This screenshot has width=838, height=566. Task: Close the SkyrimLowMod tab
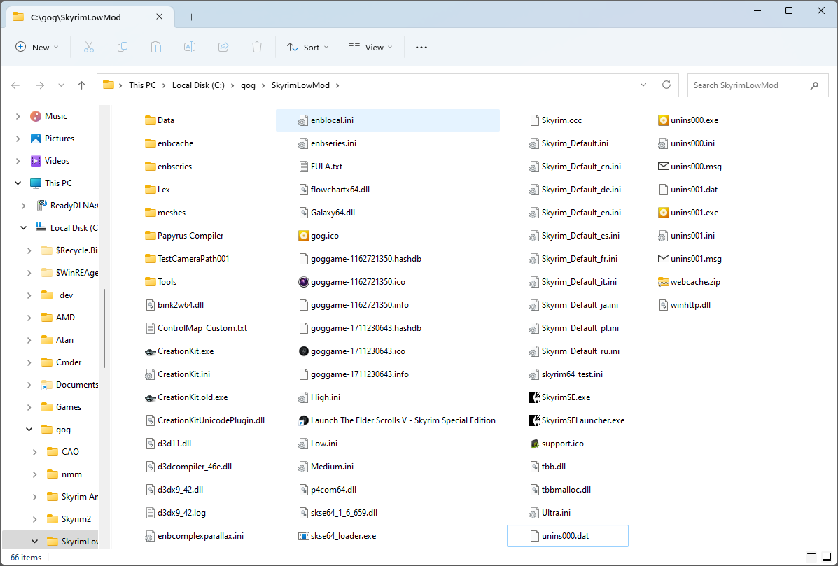pyautogui.click(x=159, y=17)
